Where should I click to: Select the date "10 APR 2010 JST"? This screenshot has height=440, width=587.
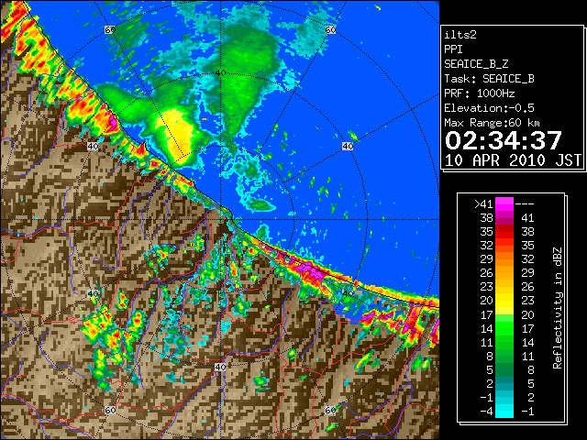pos(513,160)
